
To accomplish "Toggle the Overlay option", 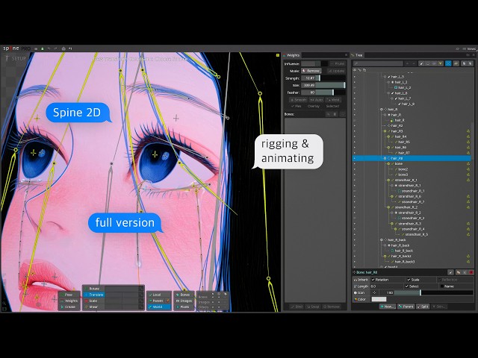I will click(313, 106).
